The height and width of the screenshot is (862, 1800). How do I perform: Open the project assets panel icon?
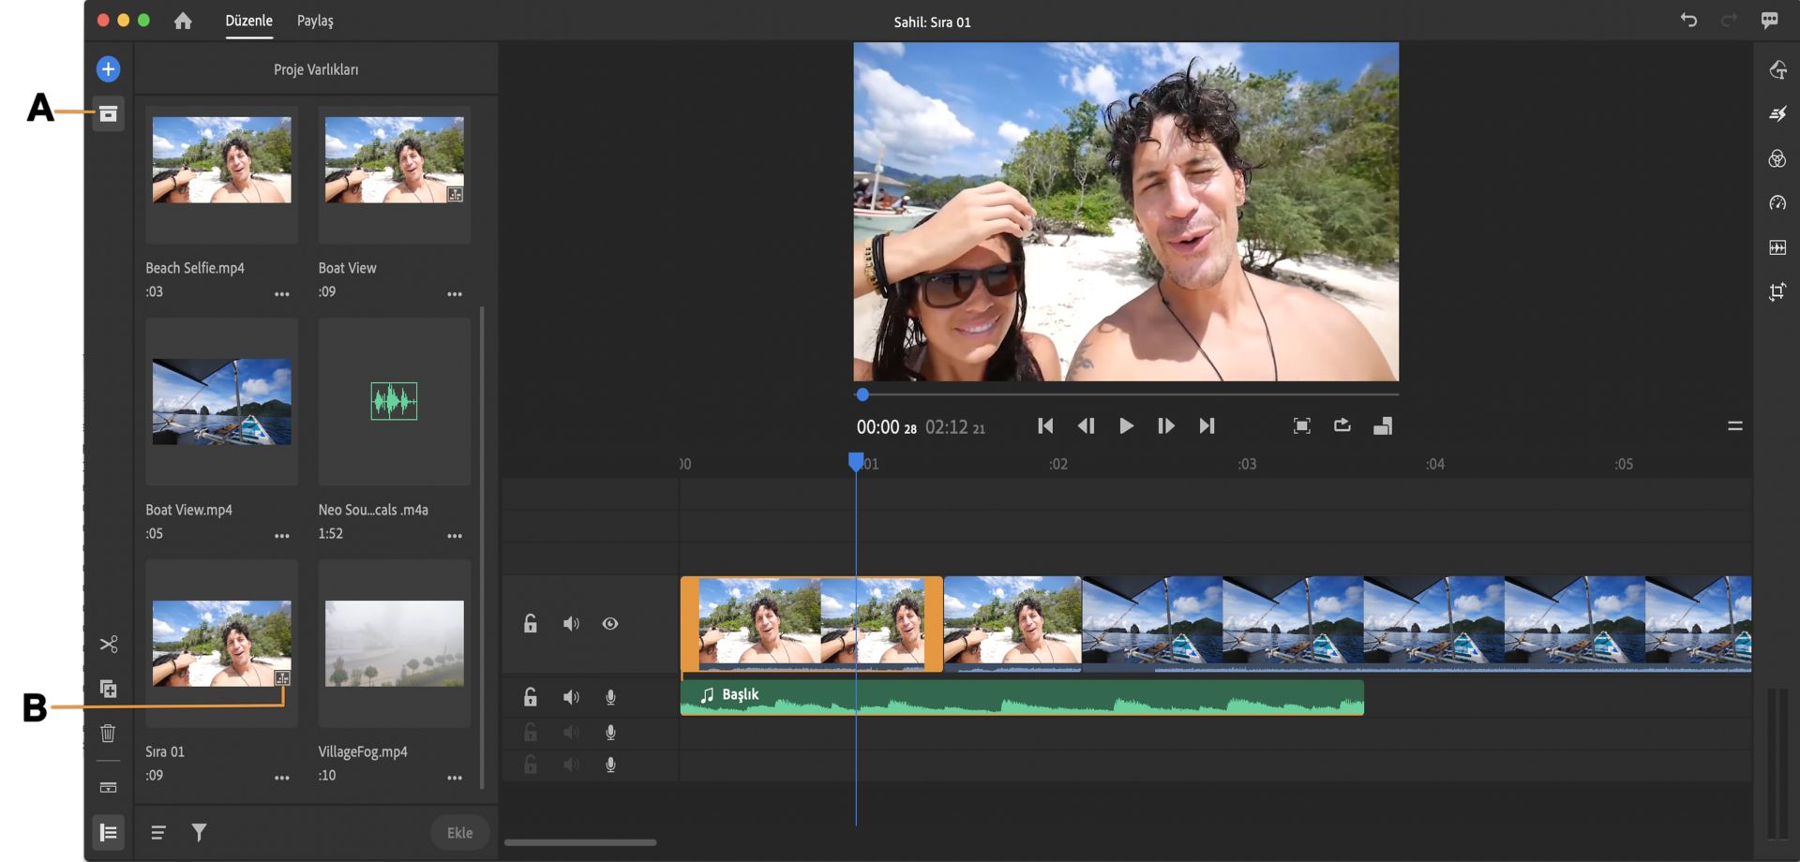coord(108,114)
